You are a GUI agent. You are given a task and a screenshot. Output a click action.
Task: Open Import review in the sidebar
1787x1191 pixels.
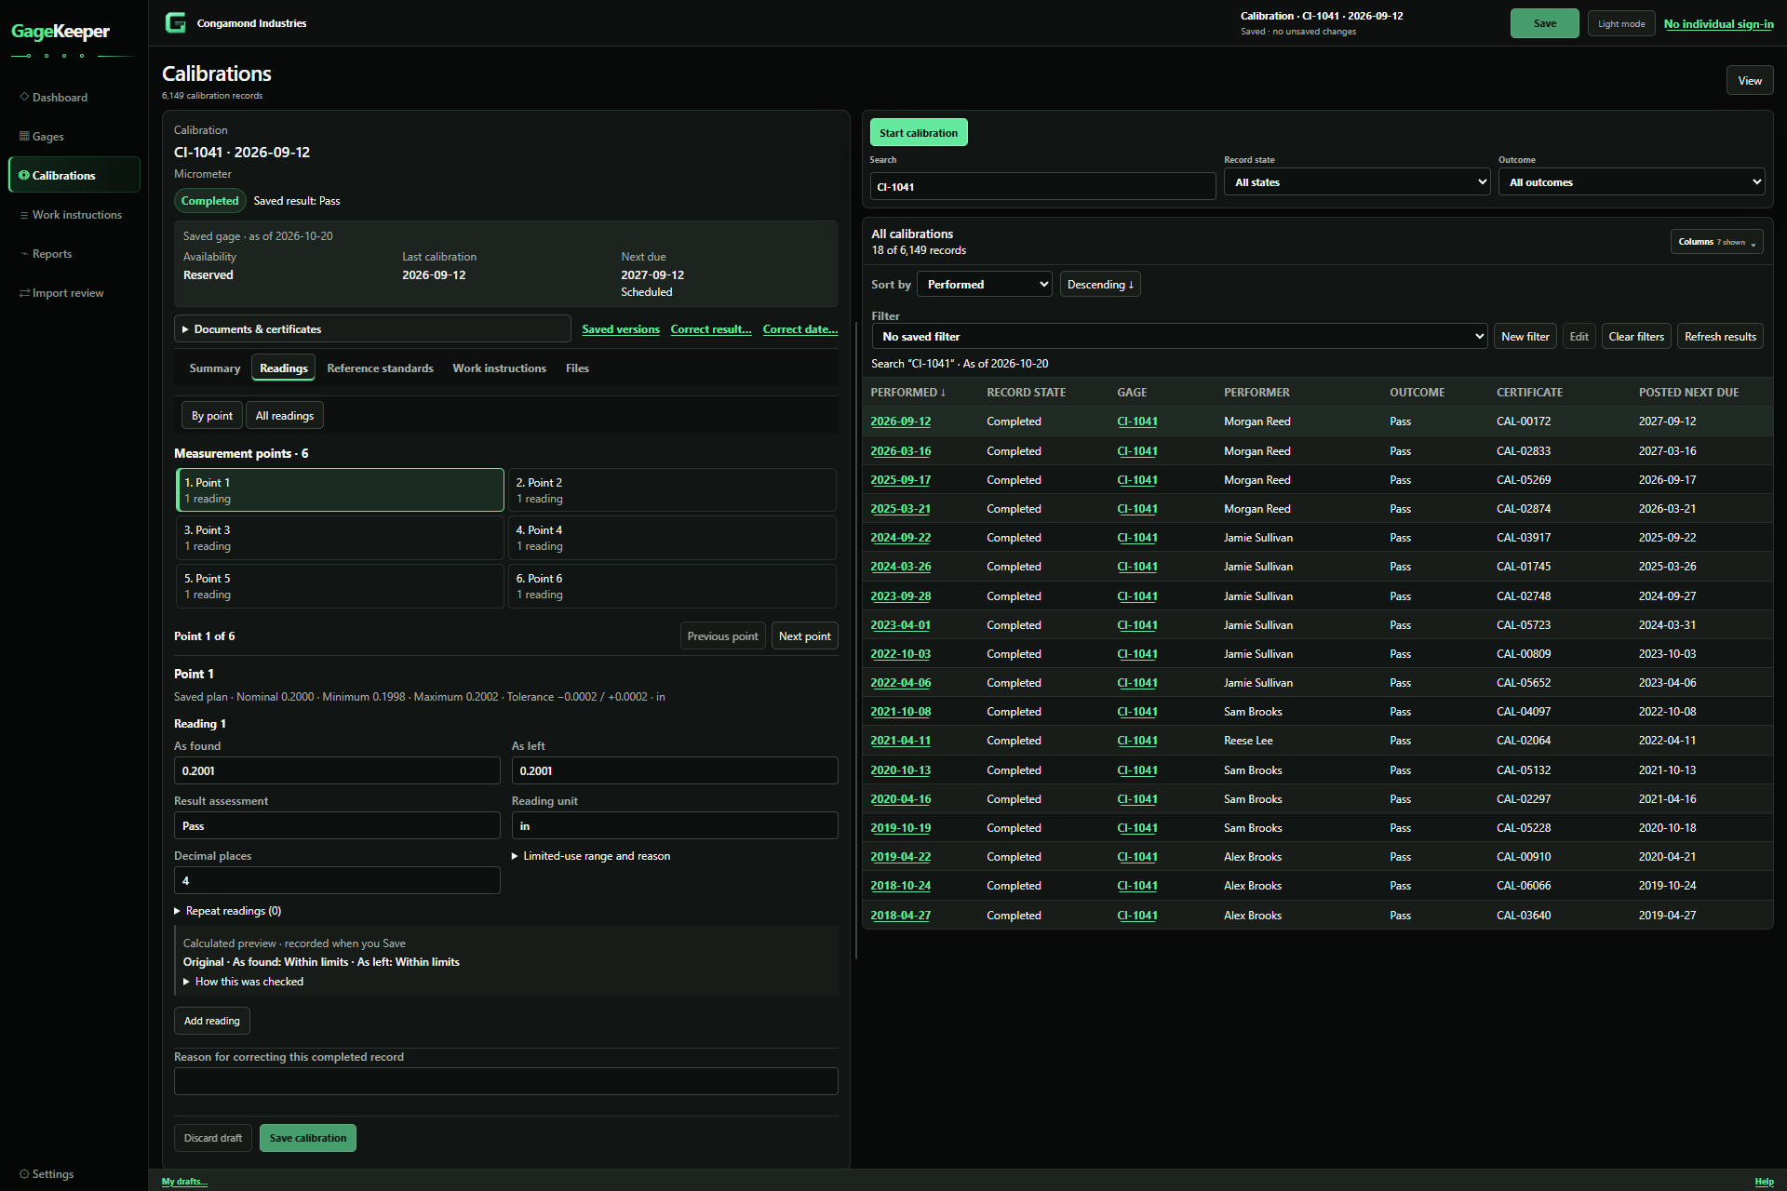(74, 292)
